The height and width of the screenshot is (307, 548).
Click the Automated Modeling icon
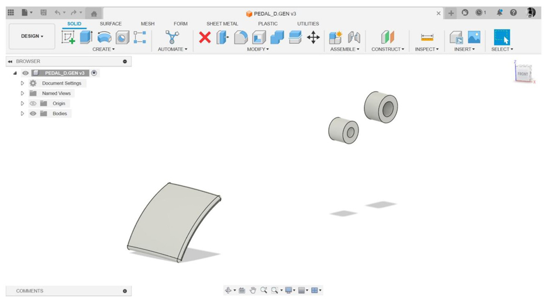tap(172, 37)
